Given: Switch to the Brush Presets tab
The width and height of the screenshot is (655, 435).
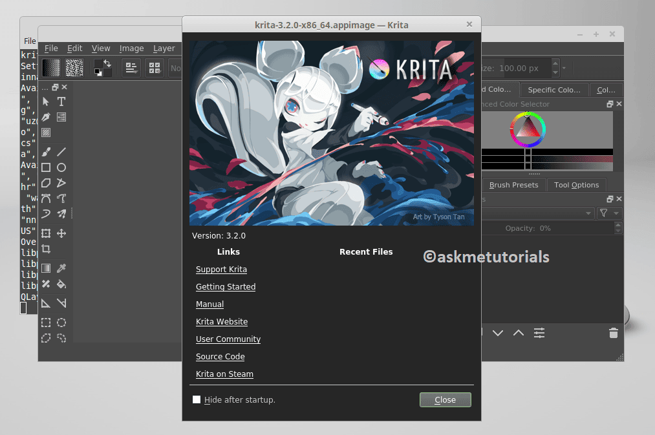Looking at the screenshot, I should click(514, 185).
